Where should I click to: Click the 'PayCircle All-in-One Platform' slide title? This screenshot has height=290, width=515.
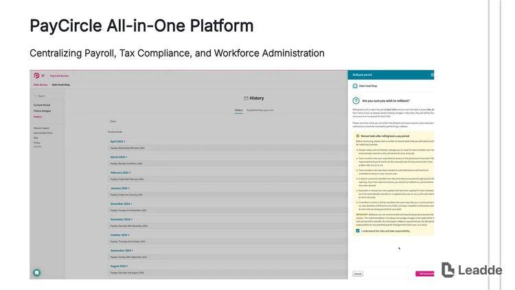pos(141,25)
